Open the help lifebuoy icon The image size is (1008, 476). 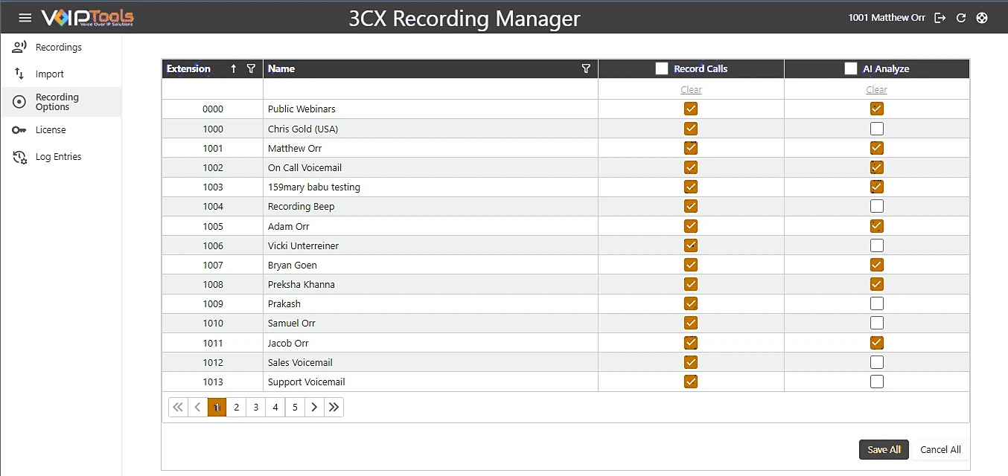(982, 18)
